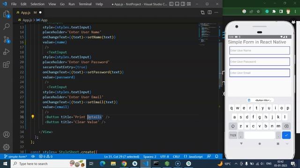Open Google Chrome from the taskbar
Screen dimensions: 300x168
tap(124, 164)
